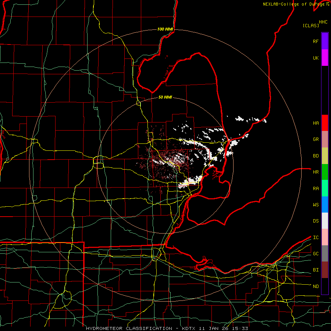
Task: Click the ND black legend swatch
Action: tap(325, 286)
